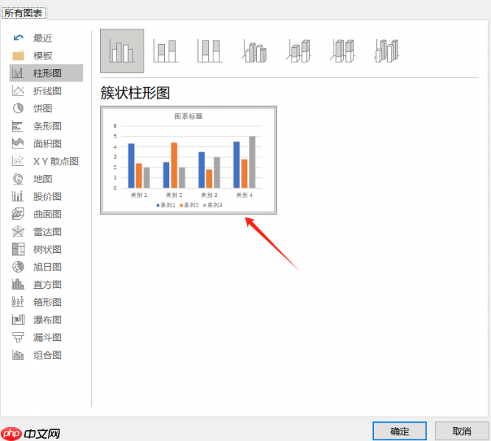
Task: Open the 模板 category
Action: [43, 55]
